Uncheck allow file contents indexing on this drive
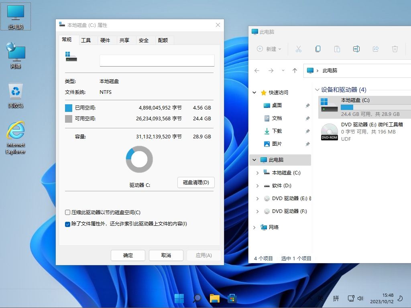Image resolution: width=411 pixels, height=308 pixels. (68, 224)
